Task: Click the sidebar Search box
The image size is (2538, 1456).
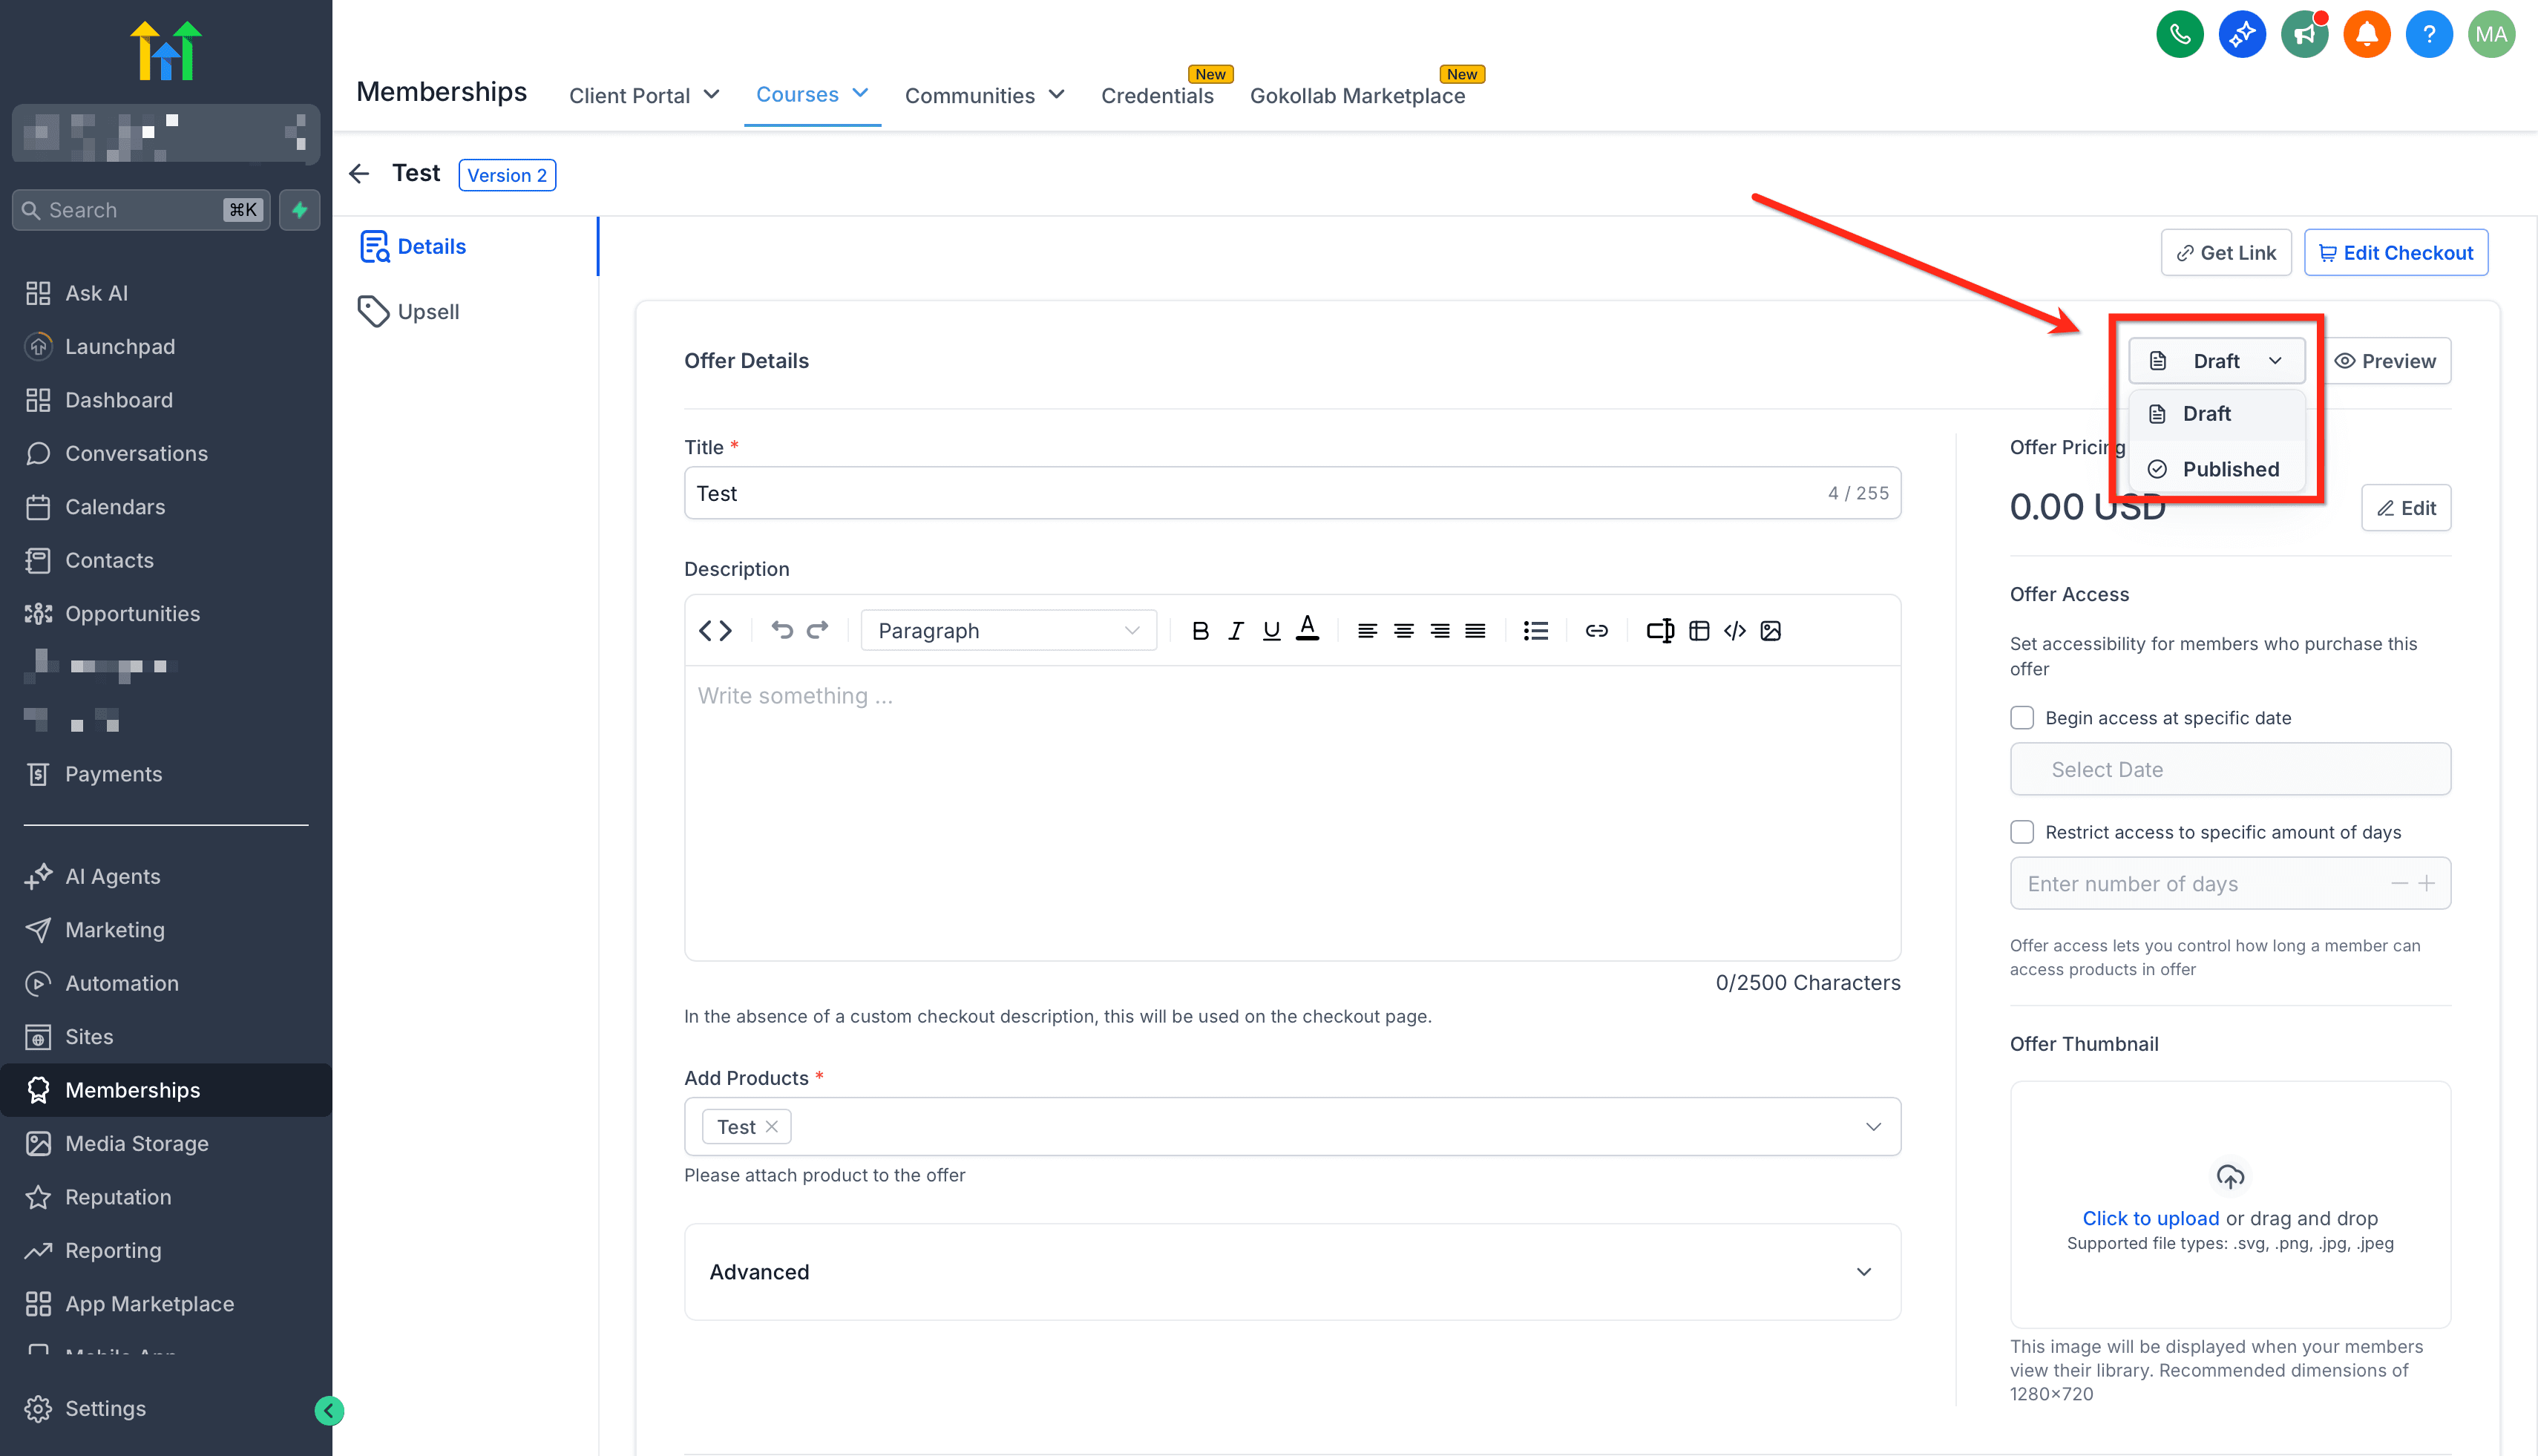Action: click(x=141, y=210)
